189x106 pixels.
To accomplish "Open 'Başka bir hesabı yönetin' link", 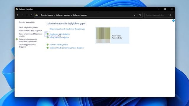I will pos(58,45).
